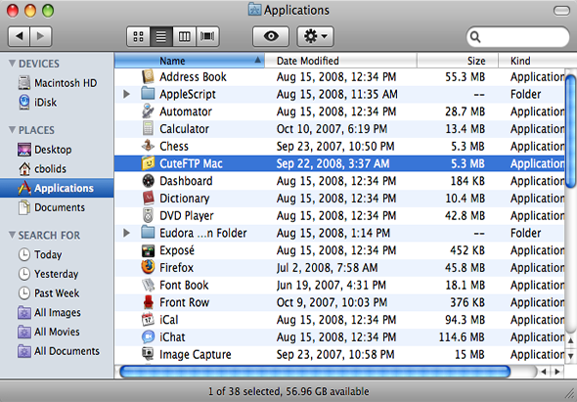The width and height of the screenshot is (577, 402).
Task: Show files from Yesterday
Action: click(x=57, y=274)
